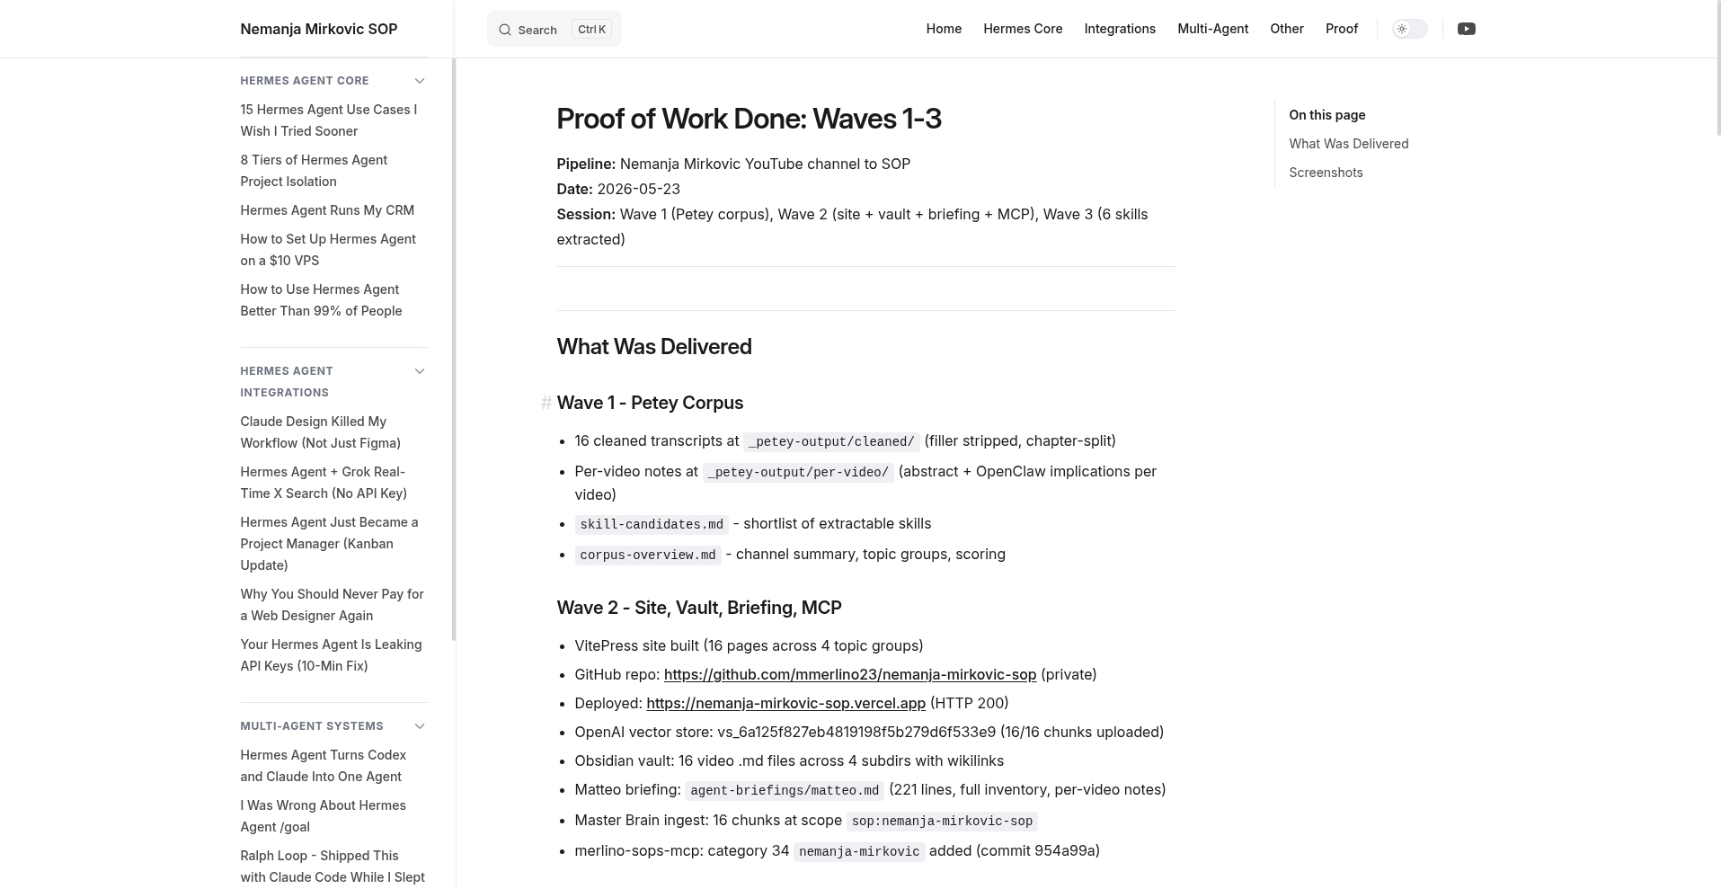
Task: Jump to What Was Delivered outline link
Action: pos(1348,144)
